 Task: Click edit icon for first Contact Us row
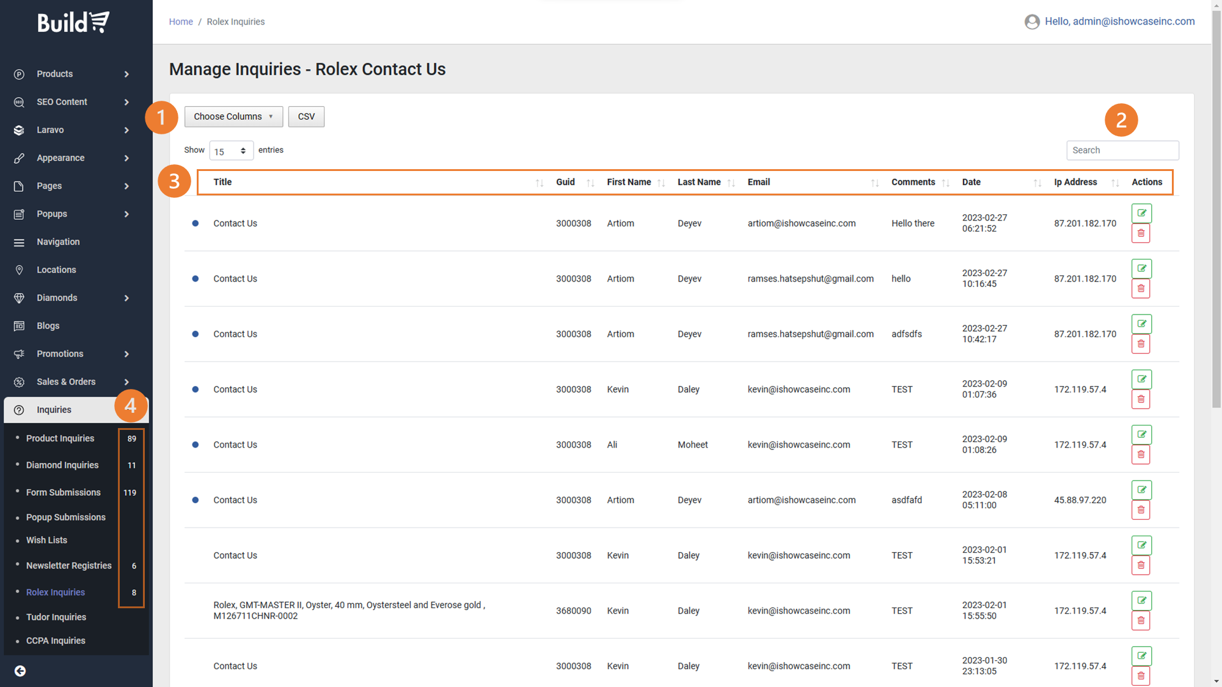[1141, 213]
